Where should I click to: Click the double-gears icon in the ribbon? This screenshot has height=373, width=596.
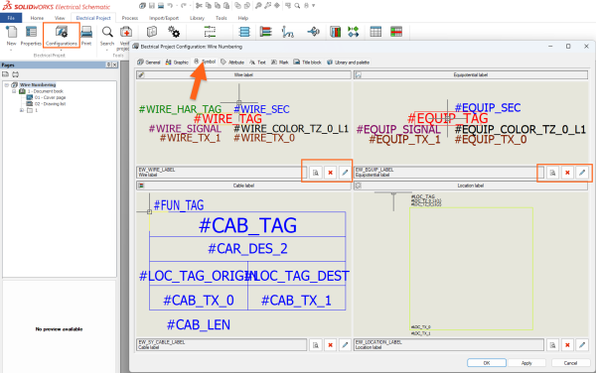pos(174,32)
